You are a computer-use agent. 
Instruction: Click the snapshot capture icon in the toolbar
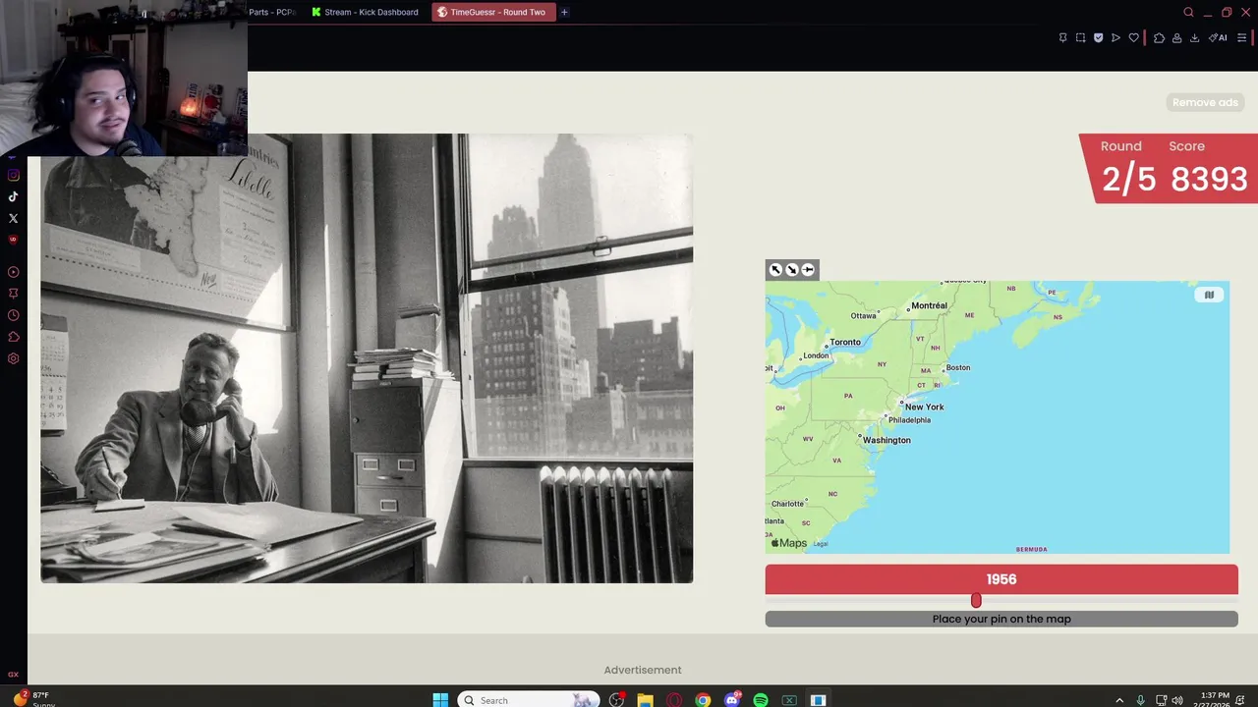coord(1080,37)
